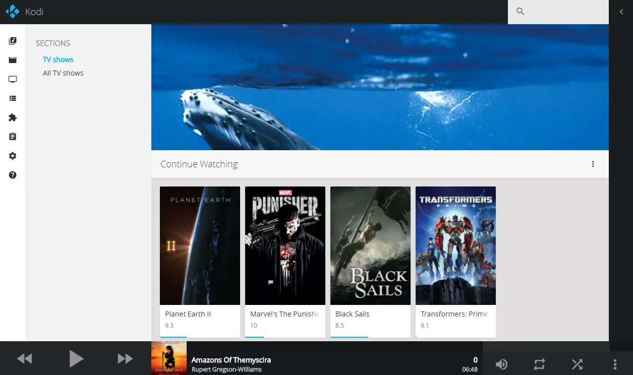
Task: Click the Transformers: Prime title link
Action: pyautogui.click(x=454, y=314)
